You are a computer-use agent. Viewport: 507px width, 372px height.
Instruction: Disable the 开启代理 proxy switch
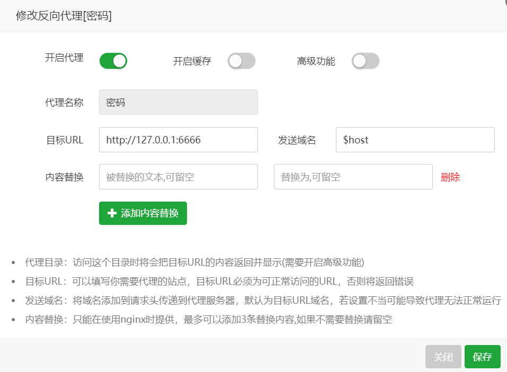click(113, 61)
